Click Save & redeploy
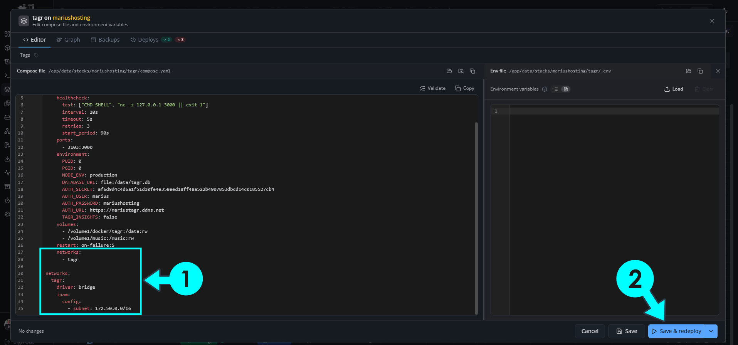 676,331
